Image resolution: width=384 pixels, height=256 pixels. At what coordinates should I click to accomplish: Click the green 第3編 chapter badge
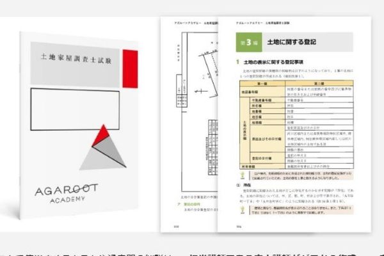(x=249, y=42)
